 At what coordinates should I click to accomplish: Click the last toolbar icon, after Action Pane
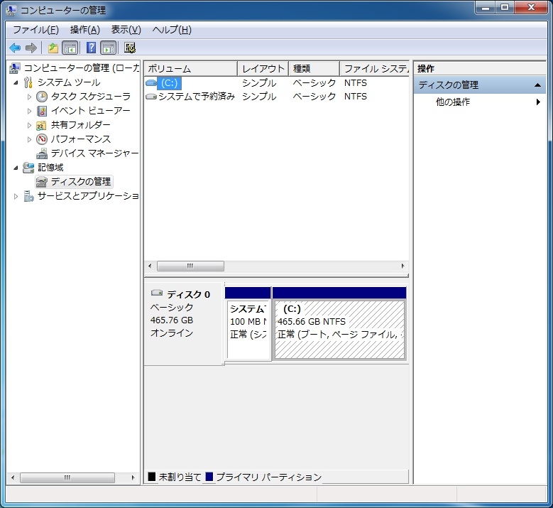pyautogui.click(x=130, y=48)
